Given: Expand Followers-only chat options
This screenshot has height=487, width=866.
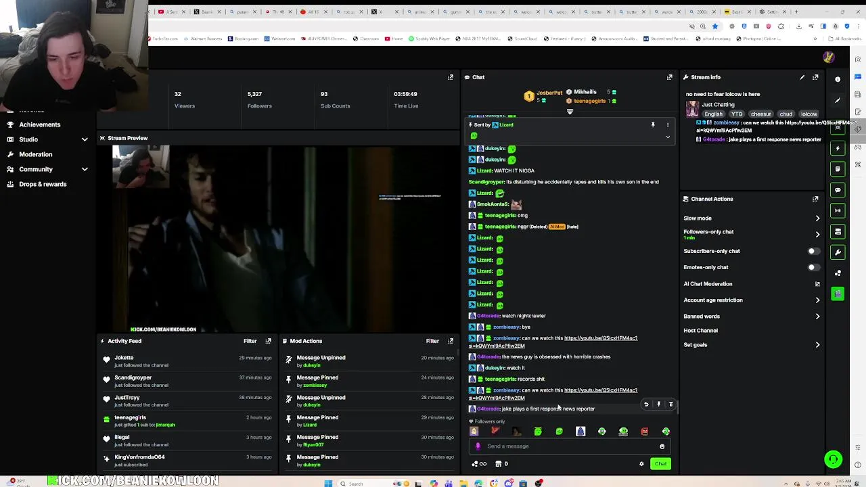Looking at the screenshot, I should tap(817, 234).
